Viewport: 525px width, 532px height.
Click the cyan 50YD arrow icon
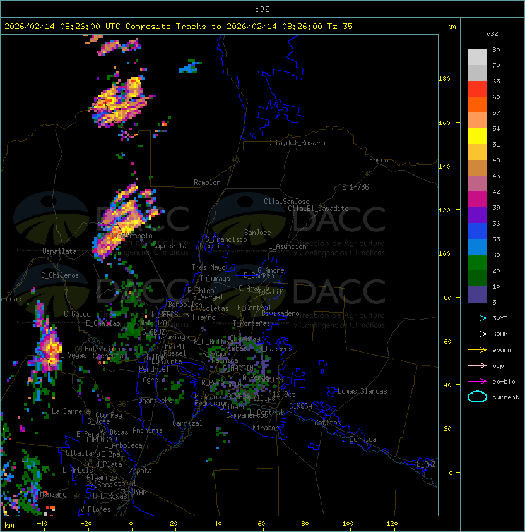coord(477,318)
